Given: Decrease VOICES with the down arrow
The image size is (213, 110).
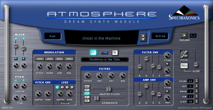Looking at the screenshot, I should pos(197,82).
